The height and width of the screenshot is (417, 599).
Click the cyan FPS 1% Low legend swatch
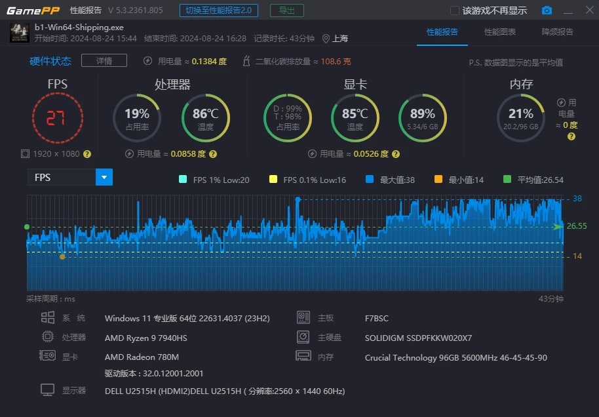coord(183,179)
